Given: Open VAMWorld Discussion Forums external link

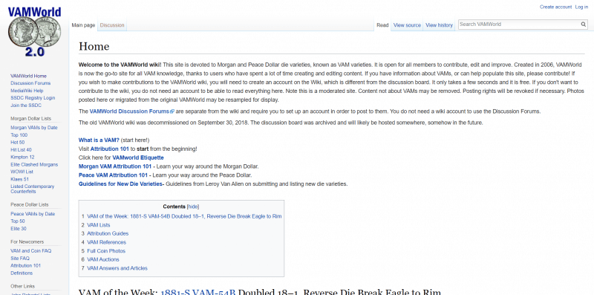Looking at the screenshot, I should click(131, 111).
